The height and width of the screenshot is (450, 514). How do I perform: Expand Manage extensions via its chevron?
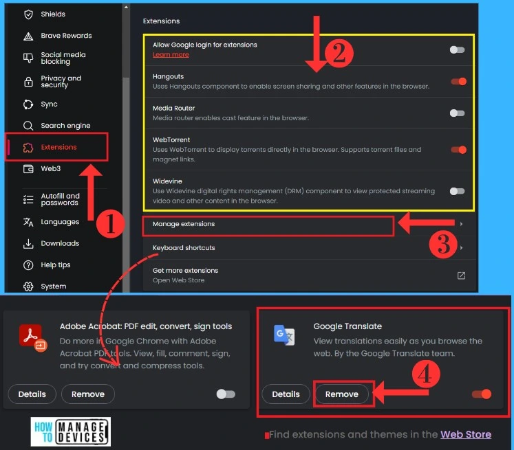pyautogui.click(x=461, y=224)
